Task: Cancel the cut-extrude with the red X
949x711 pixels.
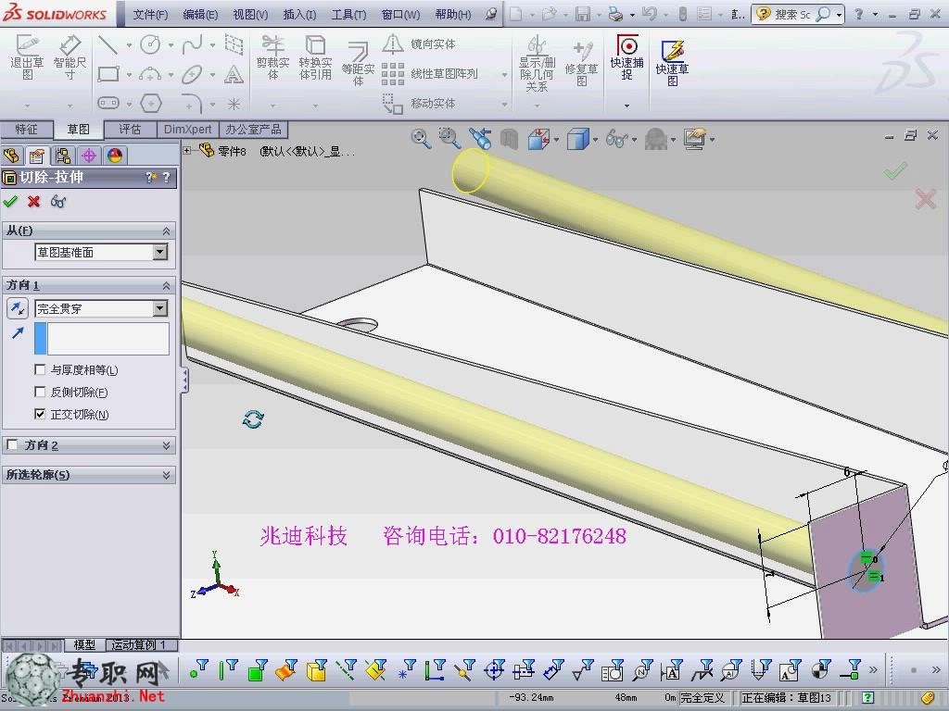Action: 34,201
